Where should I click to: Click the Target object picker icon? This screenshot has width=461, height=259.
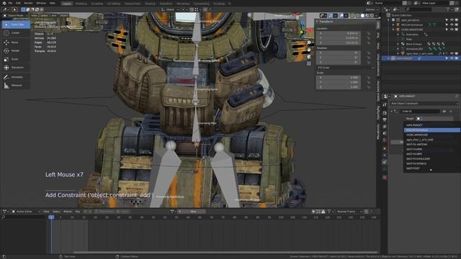(419, 118)
